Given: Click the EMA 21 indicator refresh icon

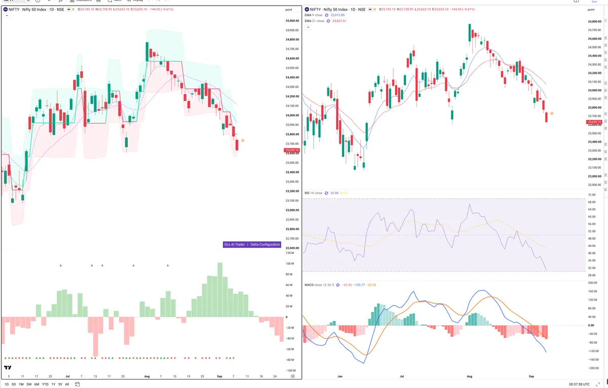Looking at the screenshot, I should [x=329, y=21].
